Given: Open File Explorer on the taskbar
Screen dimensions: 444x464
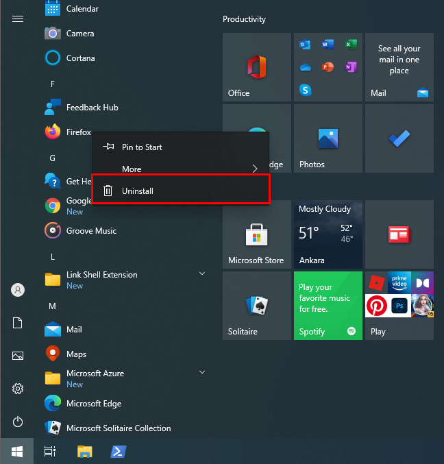Looking at the screenshot, I should tap(84, 451).
